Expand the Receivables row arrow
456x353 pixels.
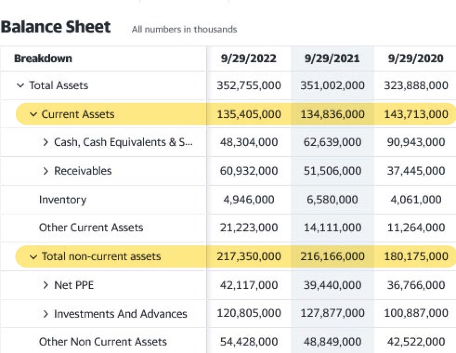46,171
